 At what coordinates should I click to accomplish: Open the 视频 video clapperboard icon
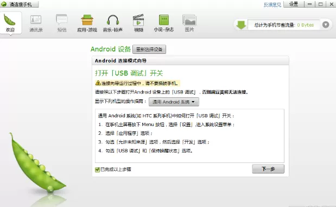click(138, 23)
